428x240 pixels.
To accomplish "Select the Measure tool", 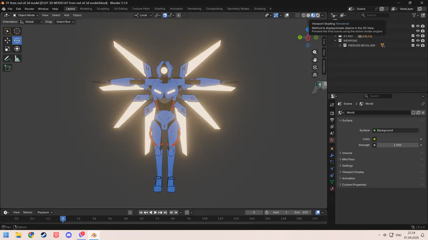I will tap(17, 58).
